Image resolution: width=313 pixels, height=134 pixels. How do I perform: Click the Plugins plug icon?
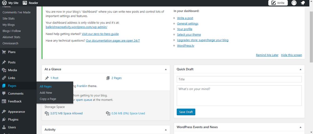(x=4, y=119)
